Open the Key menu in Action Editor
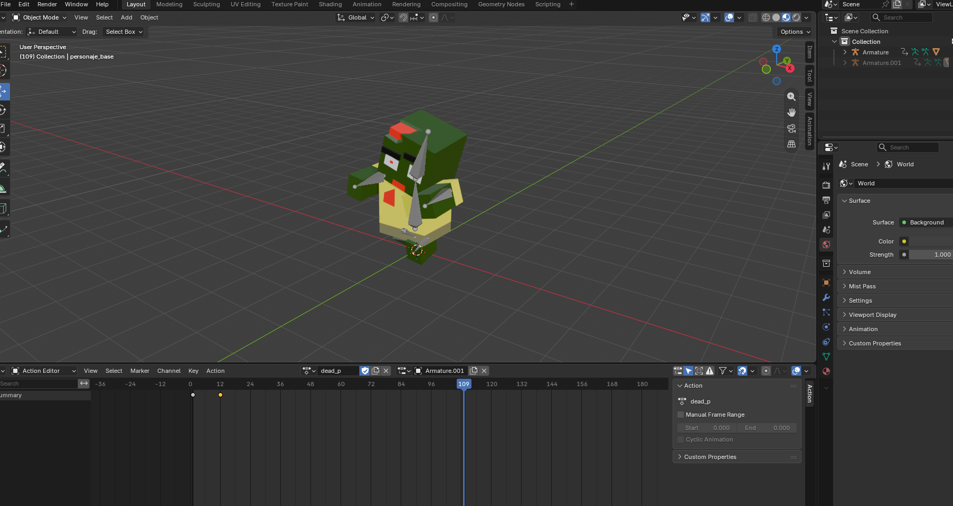Viewport: 953px width, 506px height. (x=193, y=371)
